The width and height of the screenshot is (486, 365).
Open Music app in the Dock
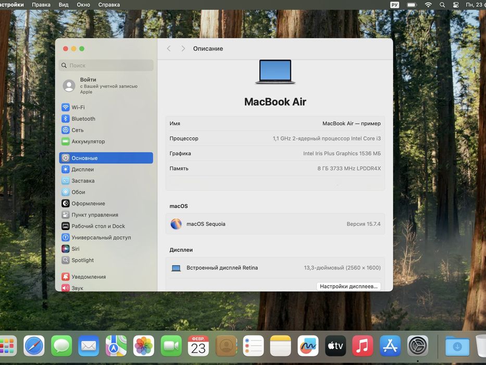pos(363,345)
